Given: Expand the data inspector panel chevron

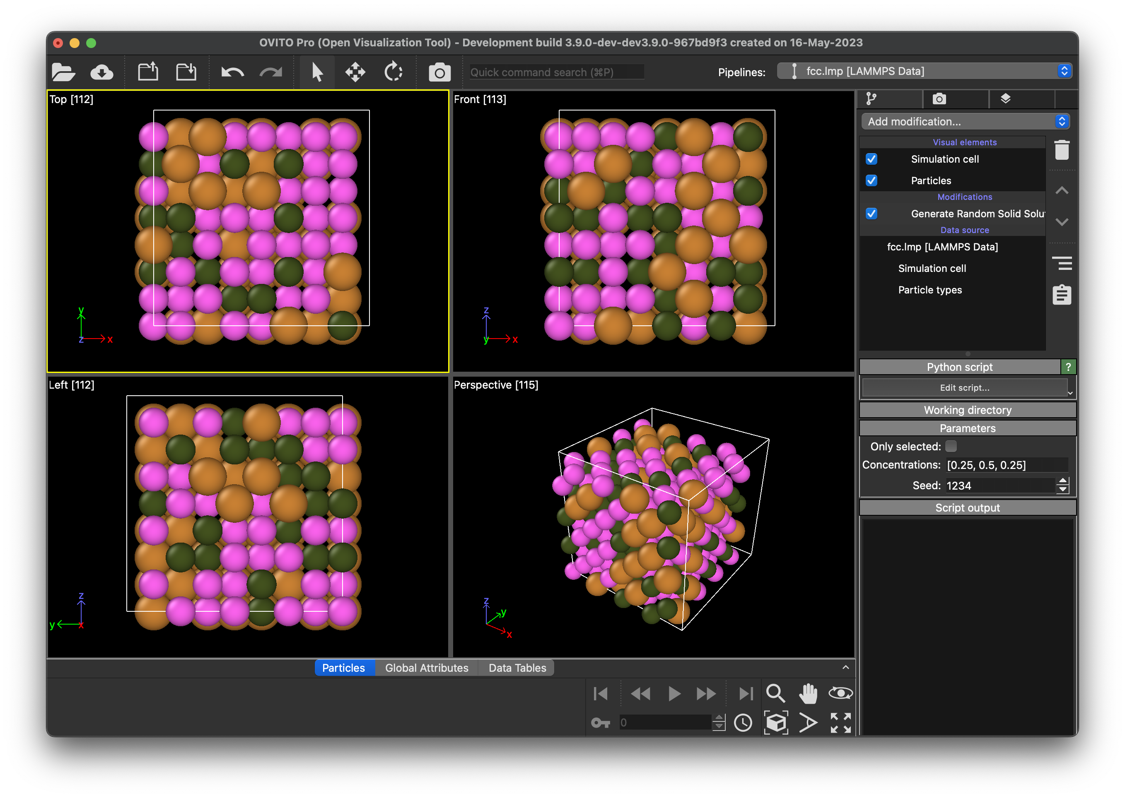Looking at the screenshot, I should point(845,667).
